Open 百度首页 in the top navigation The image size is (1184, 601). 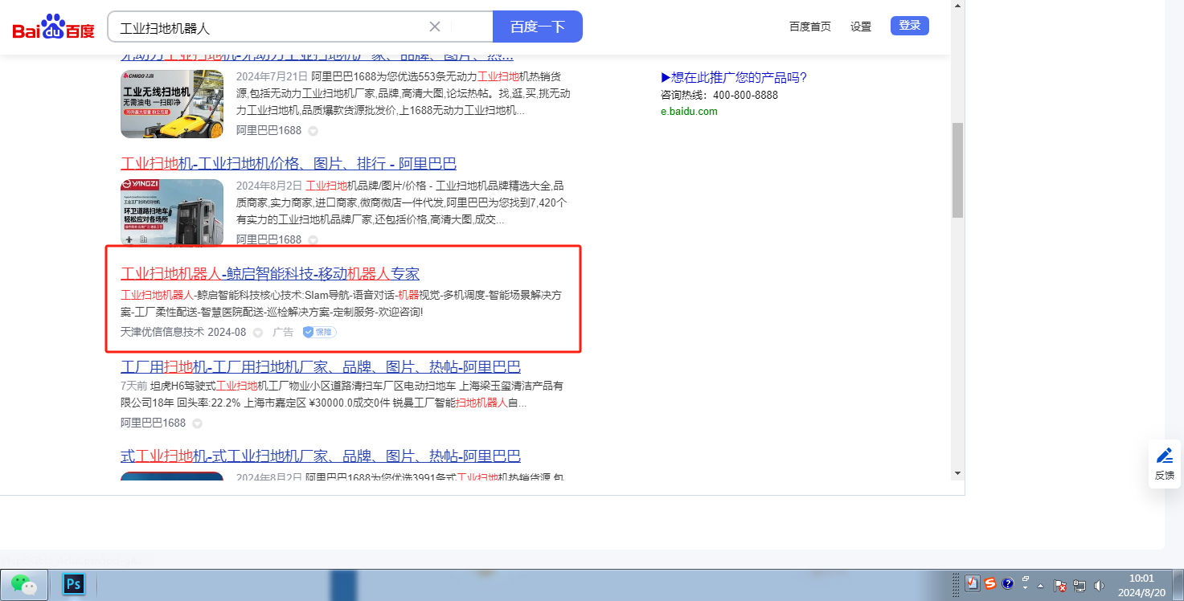(809, 27)
